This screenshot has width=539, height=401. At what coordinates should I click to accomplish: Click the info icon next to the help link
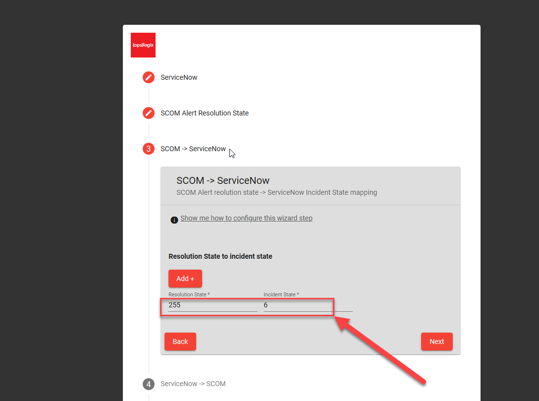coord(174,219)
